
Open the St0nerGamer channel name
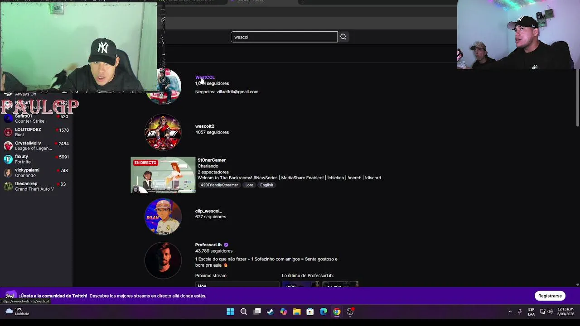click(212, 160)
